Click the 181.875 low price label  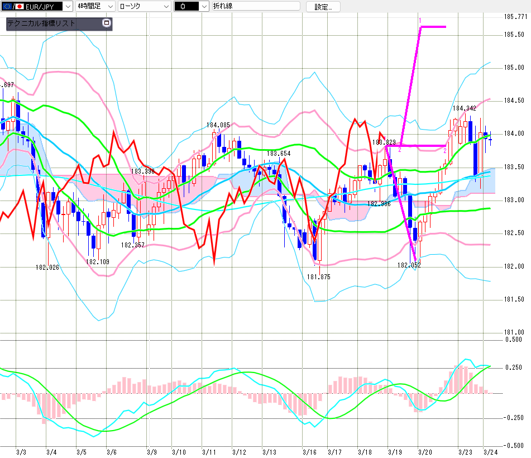(318, 276)
